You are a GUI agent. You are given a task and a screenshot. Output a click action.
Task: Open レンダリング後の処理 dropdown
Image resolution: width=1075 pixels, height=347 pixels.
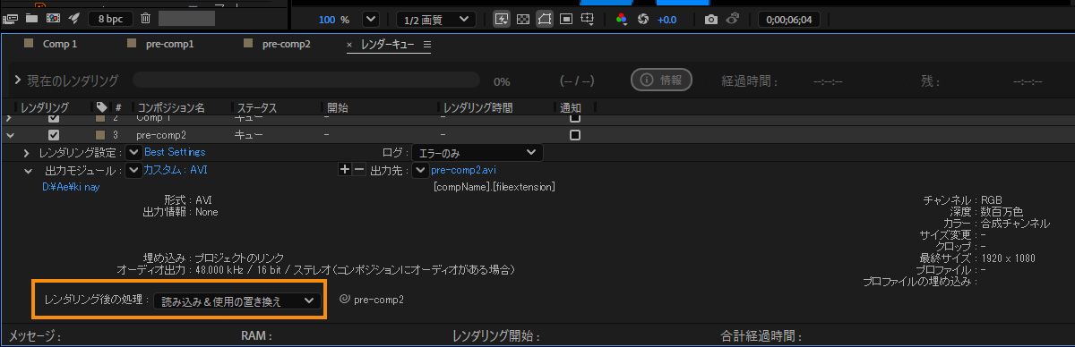point(237,301)
